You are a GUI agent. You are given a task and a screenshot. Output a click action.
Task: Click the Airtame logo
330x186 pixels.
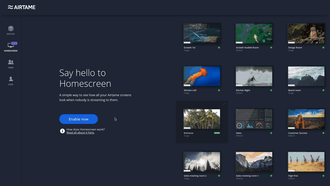pyautogui.click(x=21, y=7)
